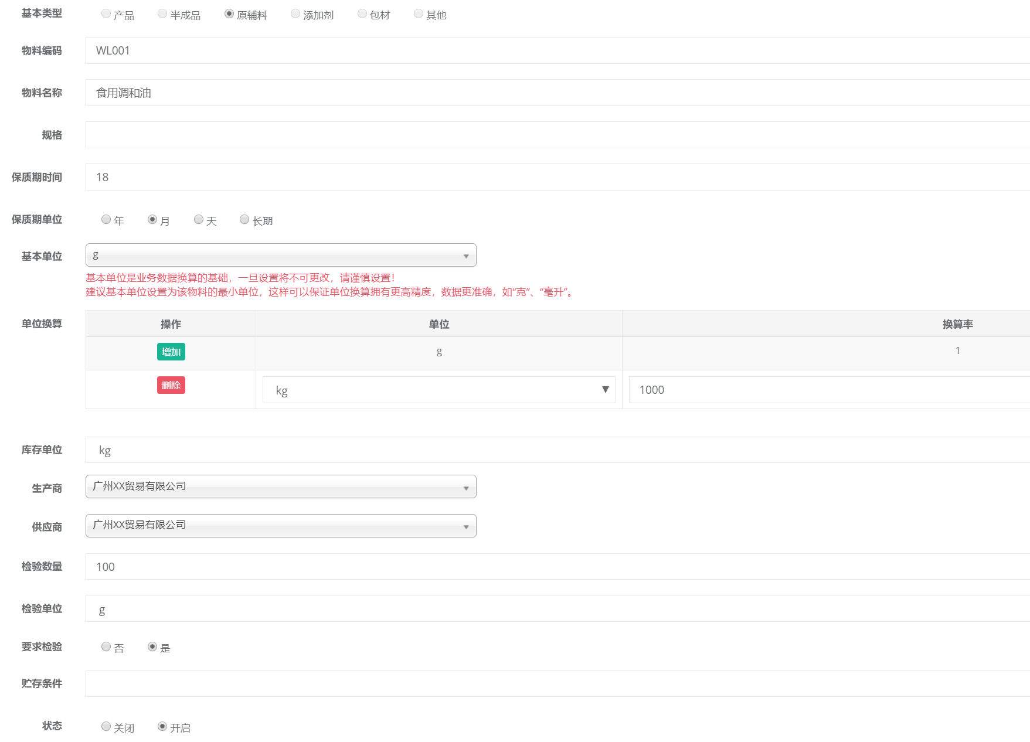Click the green 增加 button
The width and height of the screenshot is (1030, 742).
click(171, 352)
